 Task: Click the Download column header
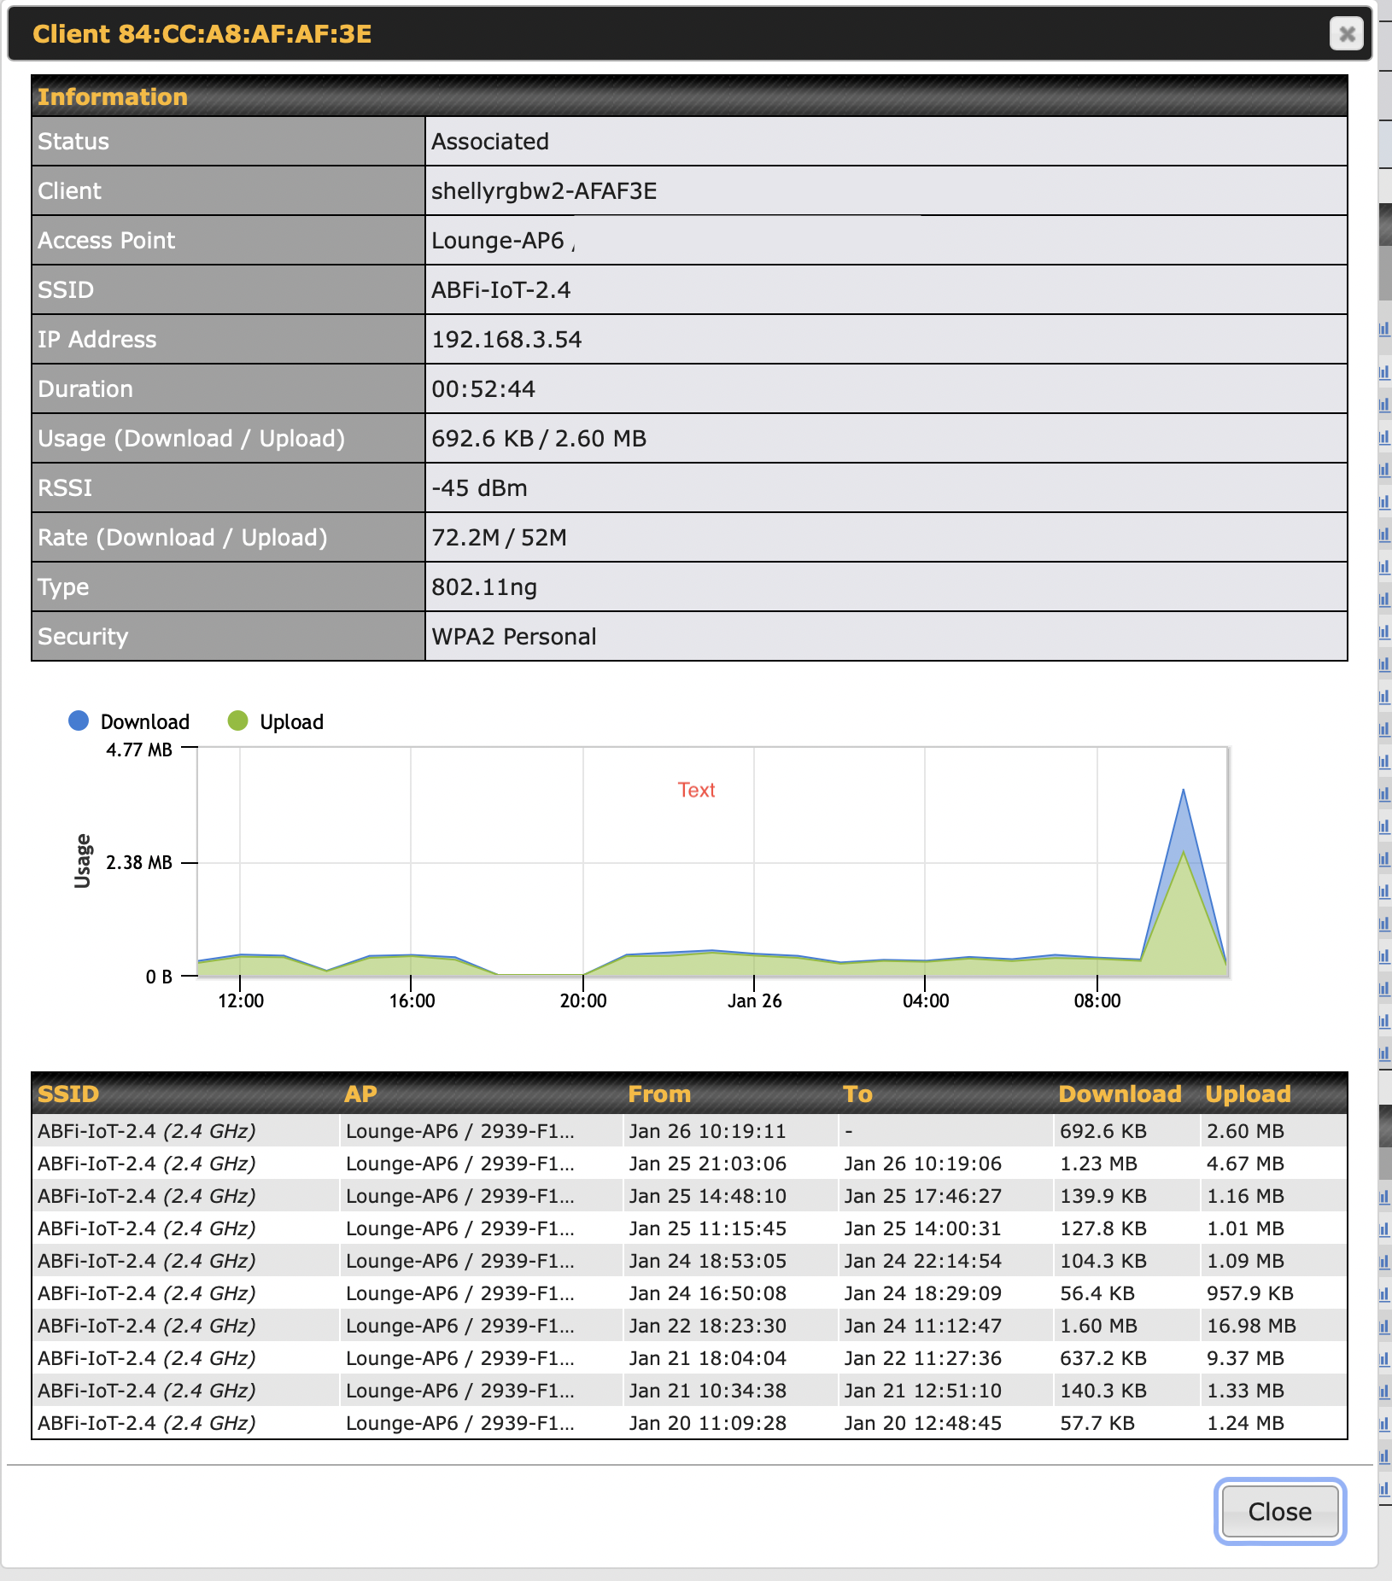[1120, 1094]
